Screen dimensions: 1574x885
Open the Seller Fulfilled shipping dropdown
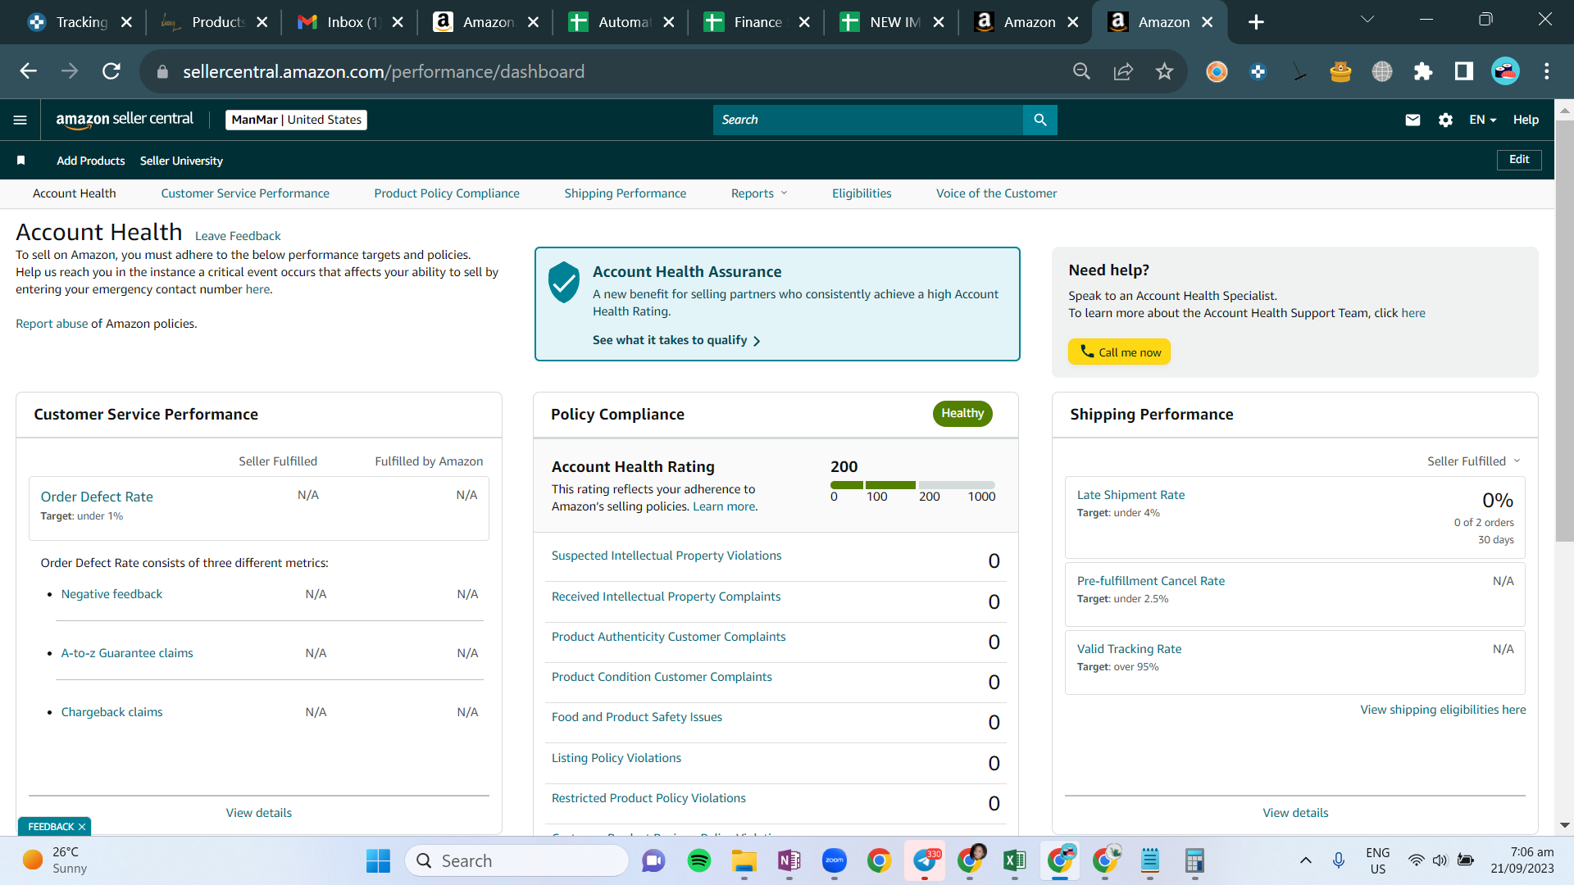click(x=1473, y=461)
